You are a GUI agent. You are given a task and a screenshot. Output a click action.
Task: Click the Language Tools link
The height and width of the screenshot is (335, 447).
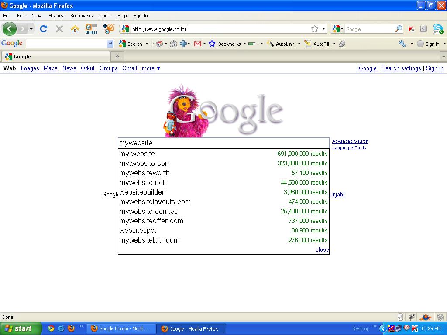coord(349,148)
